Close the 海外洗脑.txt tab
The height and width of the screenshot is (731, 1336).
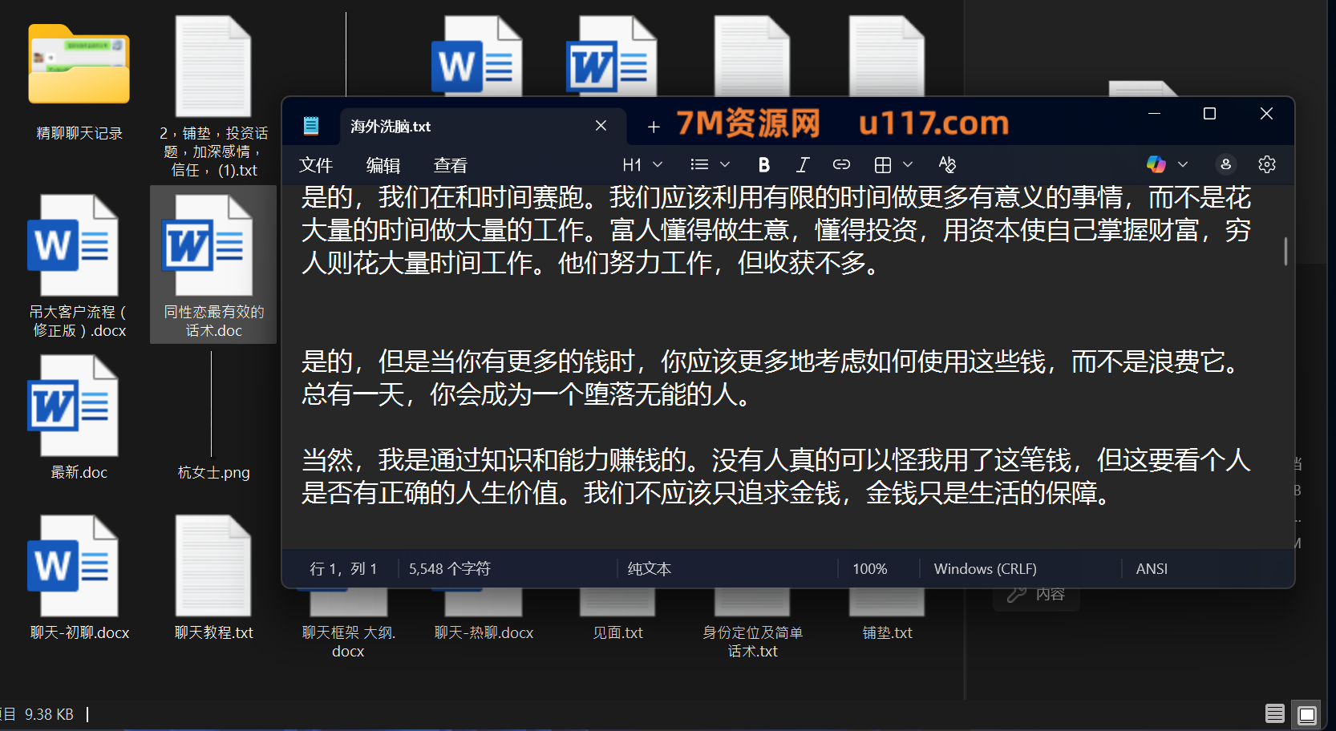[601, 126]
